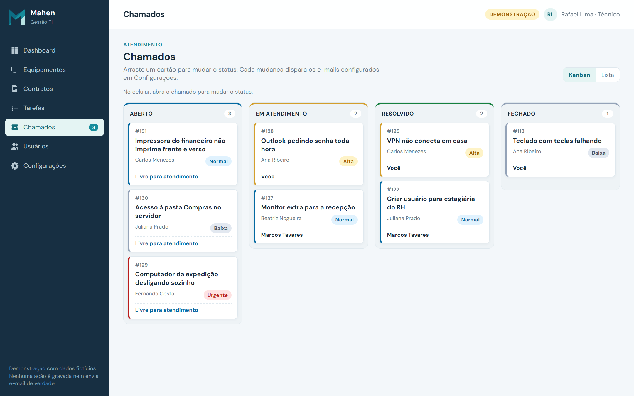Click the Normal tag on ticket #127

(344, 220)
